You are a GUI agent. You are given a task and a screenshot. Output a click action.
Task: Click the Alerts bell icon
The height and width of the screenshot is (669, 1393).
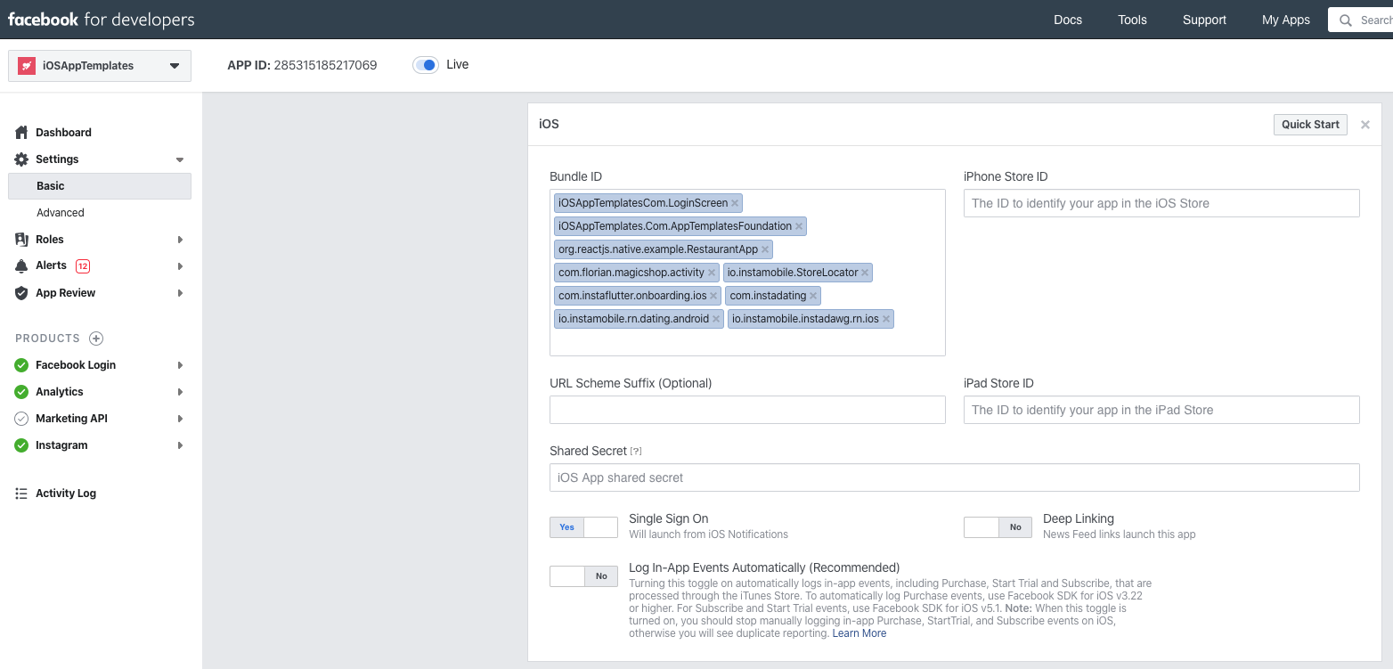(21, 266)
